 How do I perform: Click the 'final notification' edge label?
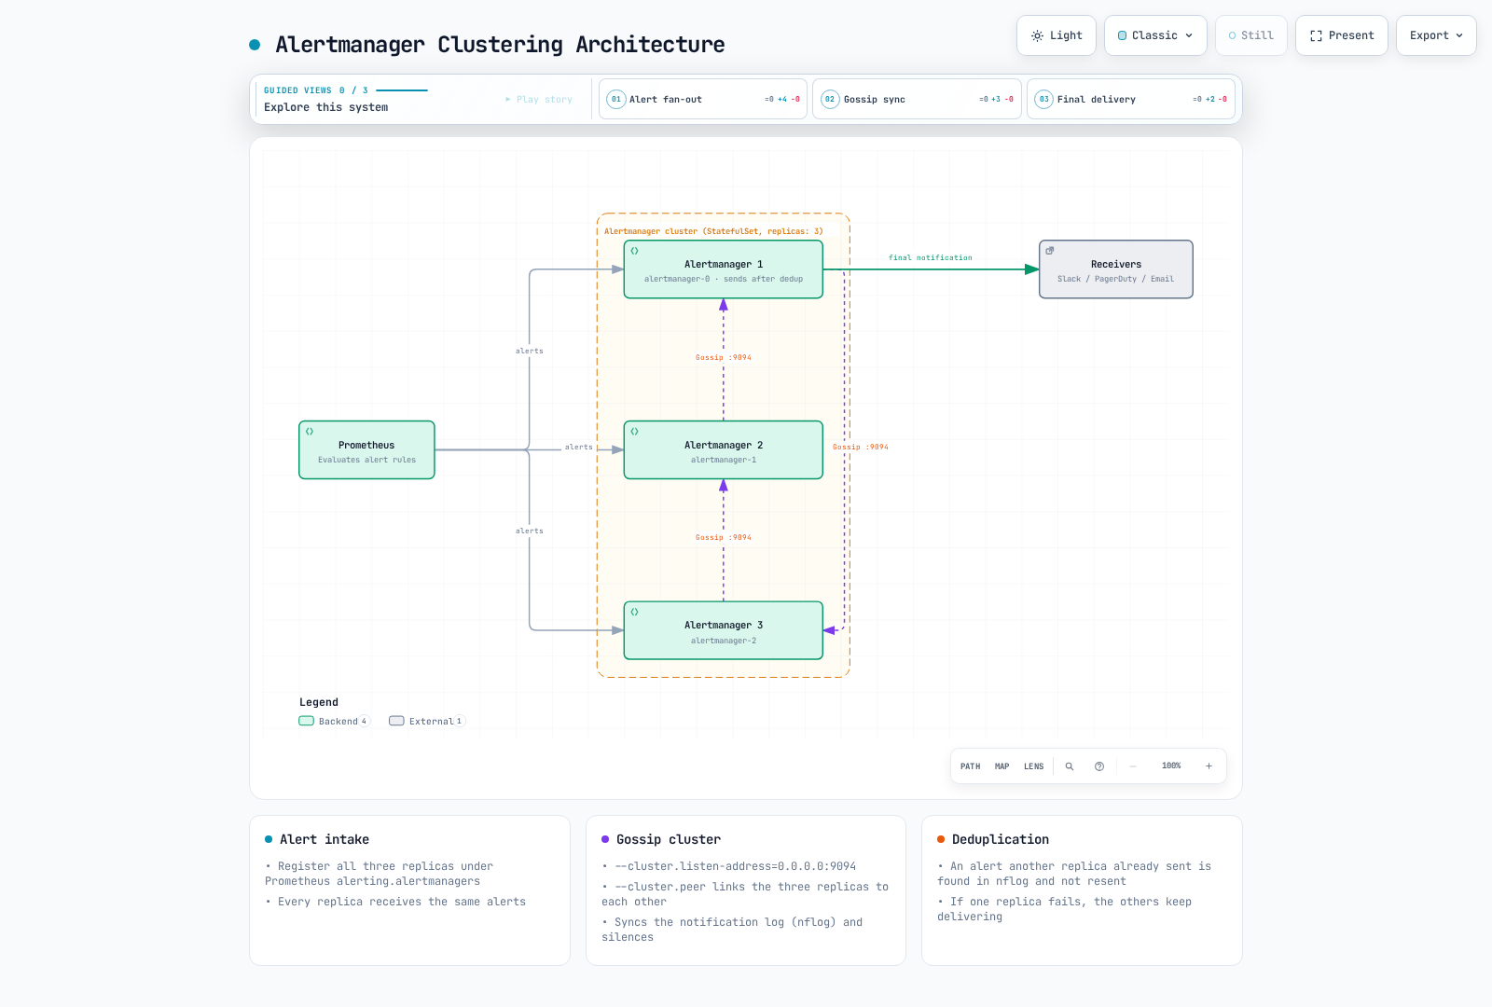(x=930, y=258)
